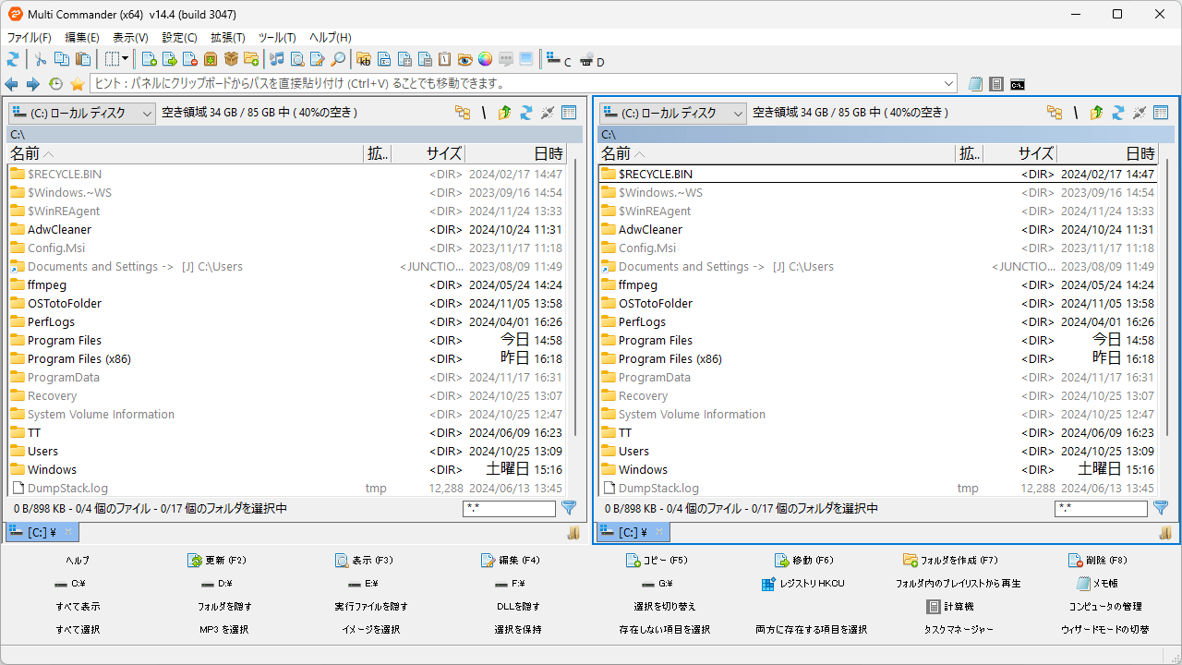Click the music notes audio tools icon
1182x665 pixels.
pyautogui.click(x=277, y=59)
